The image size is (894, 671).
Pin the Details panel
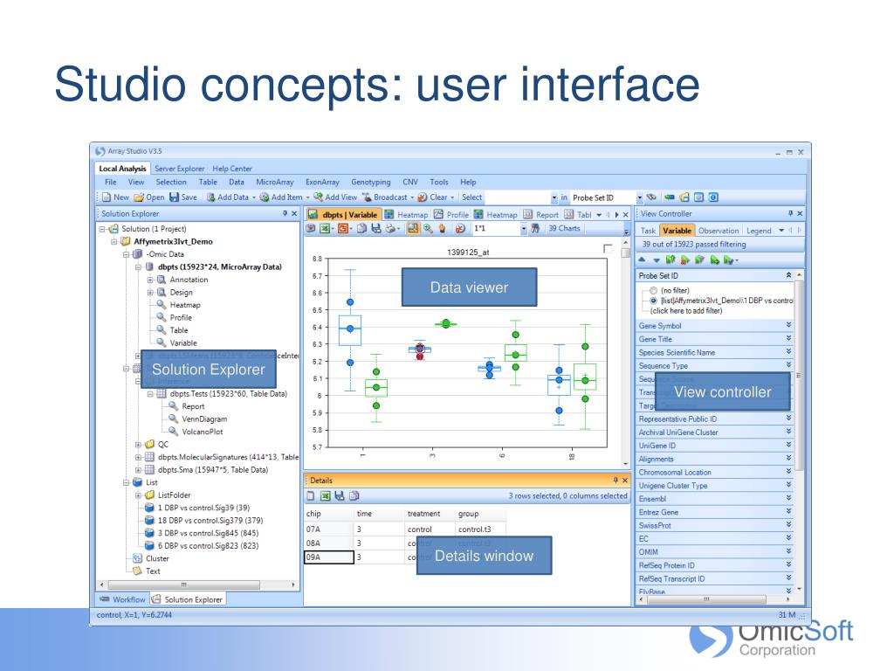click(x=615, y=481)
